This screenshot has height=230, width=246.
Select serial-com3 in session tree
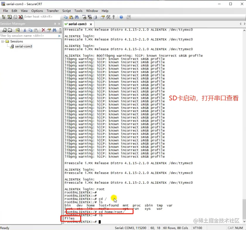coord(23,46)
